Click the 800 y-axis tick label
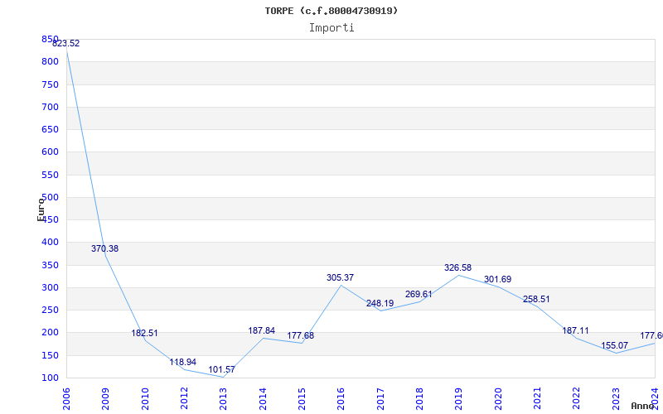This screenshot has width=663, height=414. pyautogui.click(x=50, y=61)
